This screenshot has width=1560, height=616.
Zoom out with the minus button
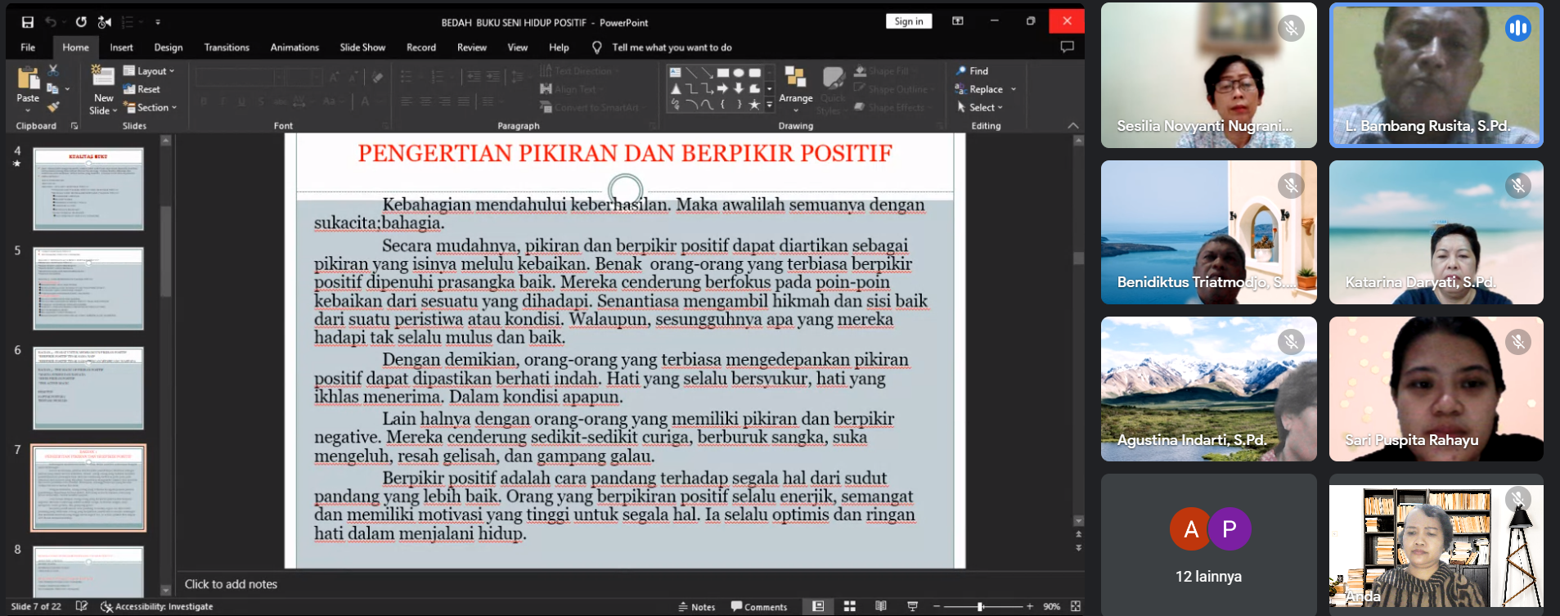click(937, 606)
